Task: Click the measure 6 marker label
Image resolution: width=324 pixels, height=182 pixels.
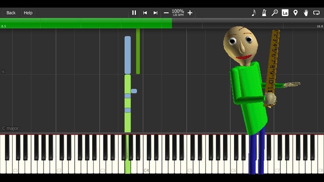Action: pos(3,71)
